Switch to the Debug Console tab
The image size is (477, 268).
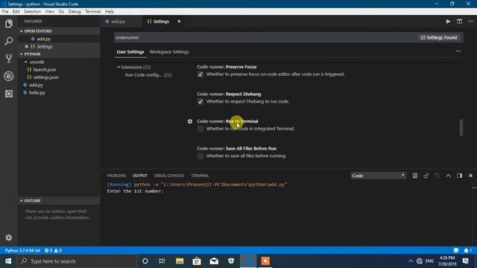tap(169, 176)
